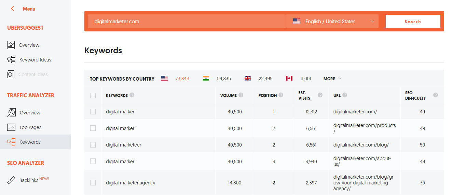The image size is (452, 195).
Task: Click the digital marketeer keyword text
Action: coord(123,145)
